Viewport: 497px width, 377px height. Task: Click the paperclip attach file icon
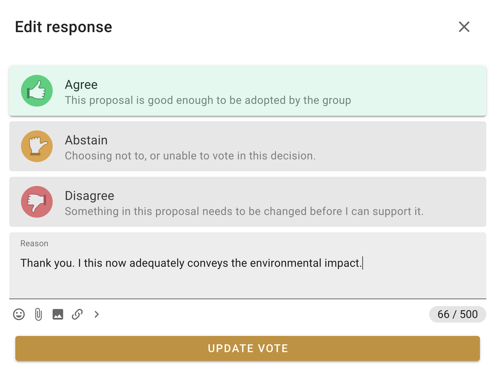point(38,314)
